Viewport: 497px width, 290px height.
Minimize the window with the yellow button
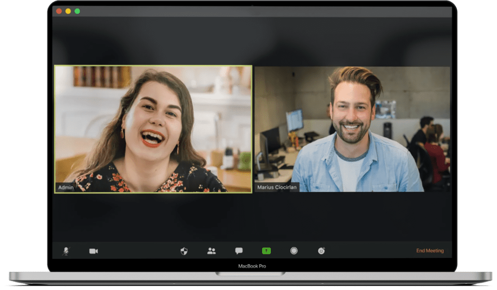pyautogui.click(x=68, y=12)
